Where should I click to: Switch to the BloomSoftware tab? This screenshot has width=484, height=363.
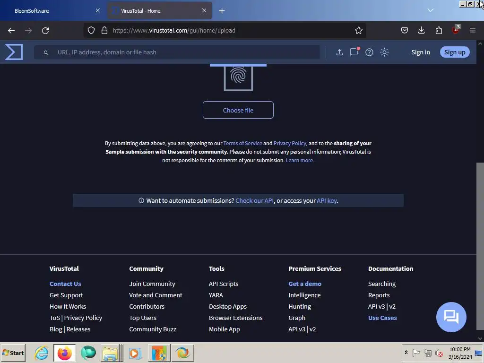click(53, 11)
